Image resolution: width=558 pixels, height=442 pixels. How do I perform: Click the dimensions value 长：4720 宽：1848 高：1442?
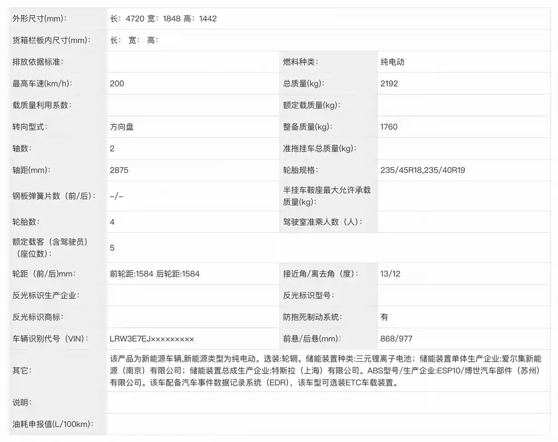163,18
